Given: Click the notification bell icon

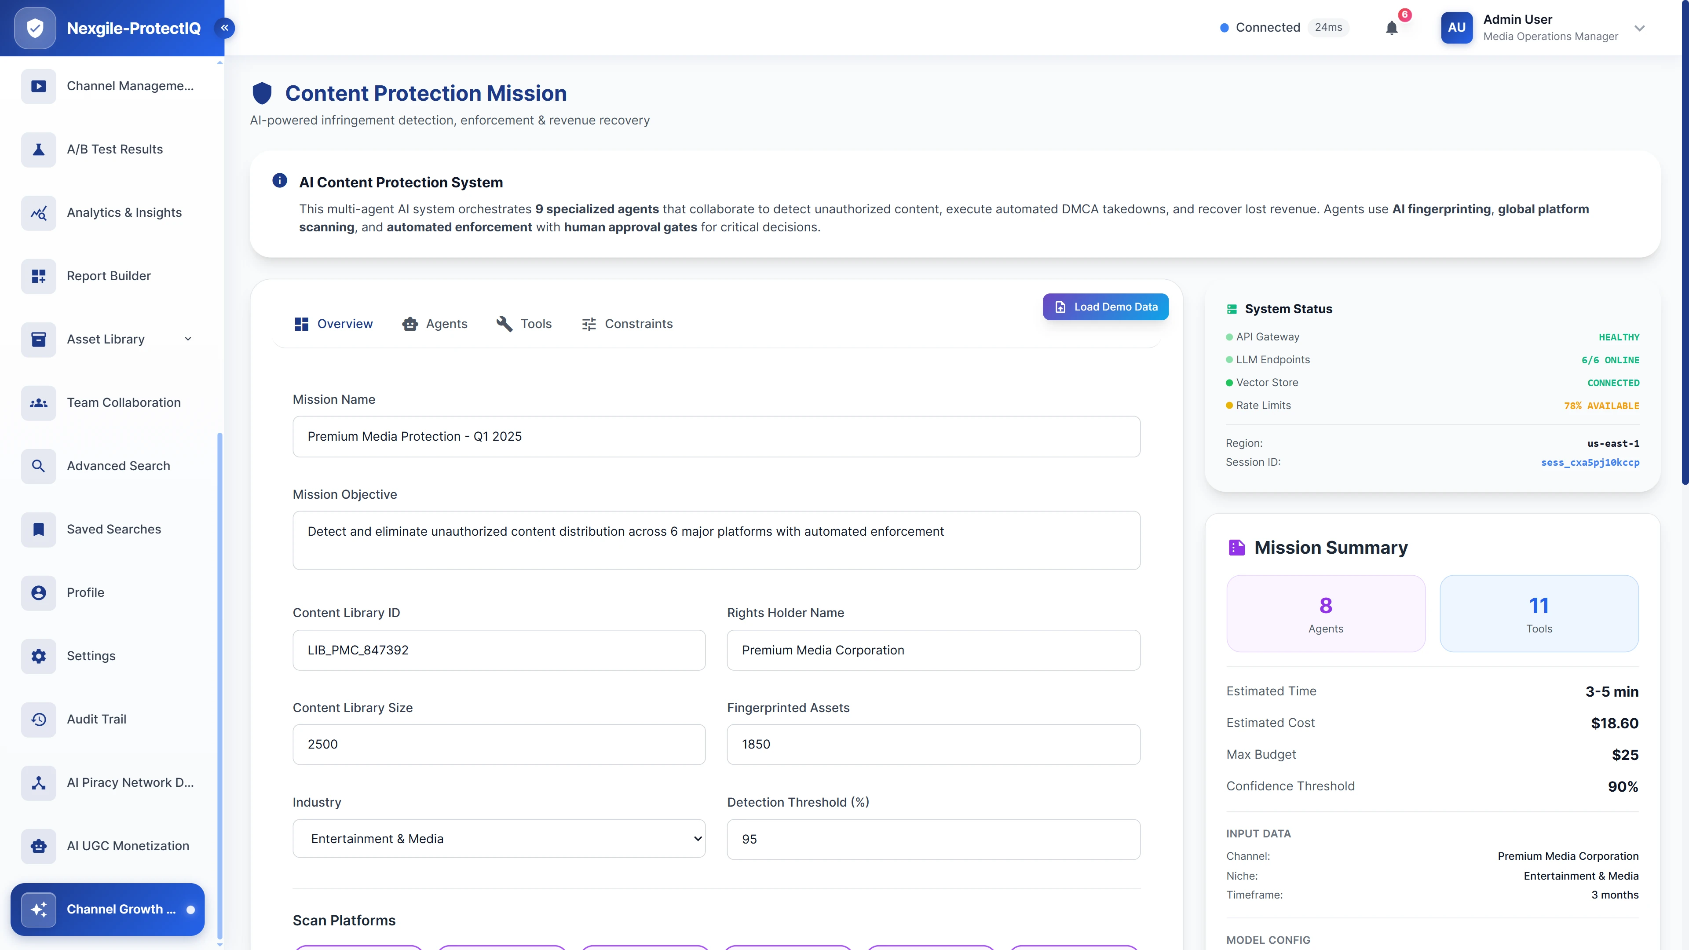Looking at the screenshot, I should [1391, 28].
